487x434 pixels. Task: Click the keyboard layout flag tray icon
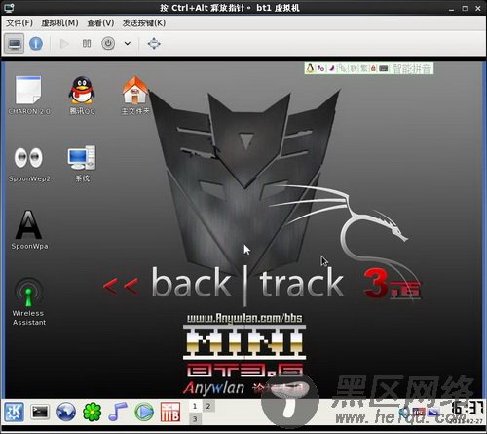419,413
